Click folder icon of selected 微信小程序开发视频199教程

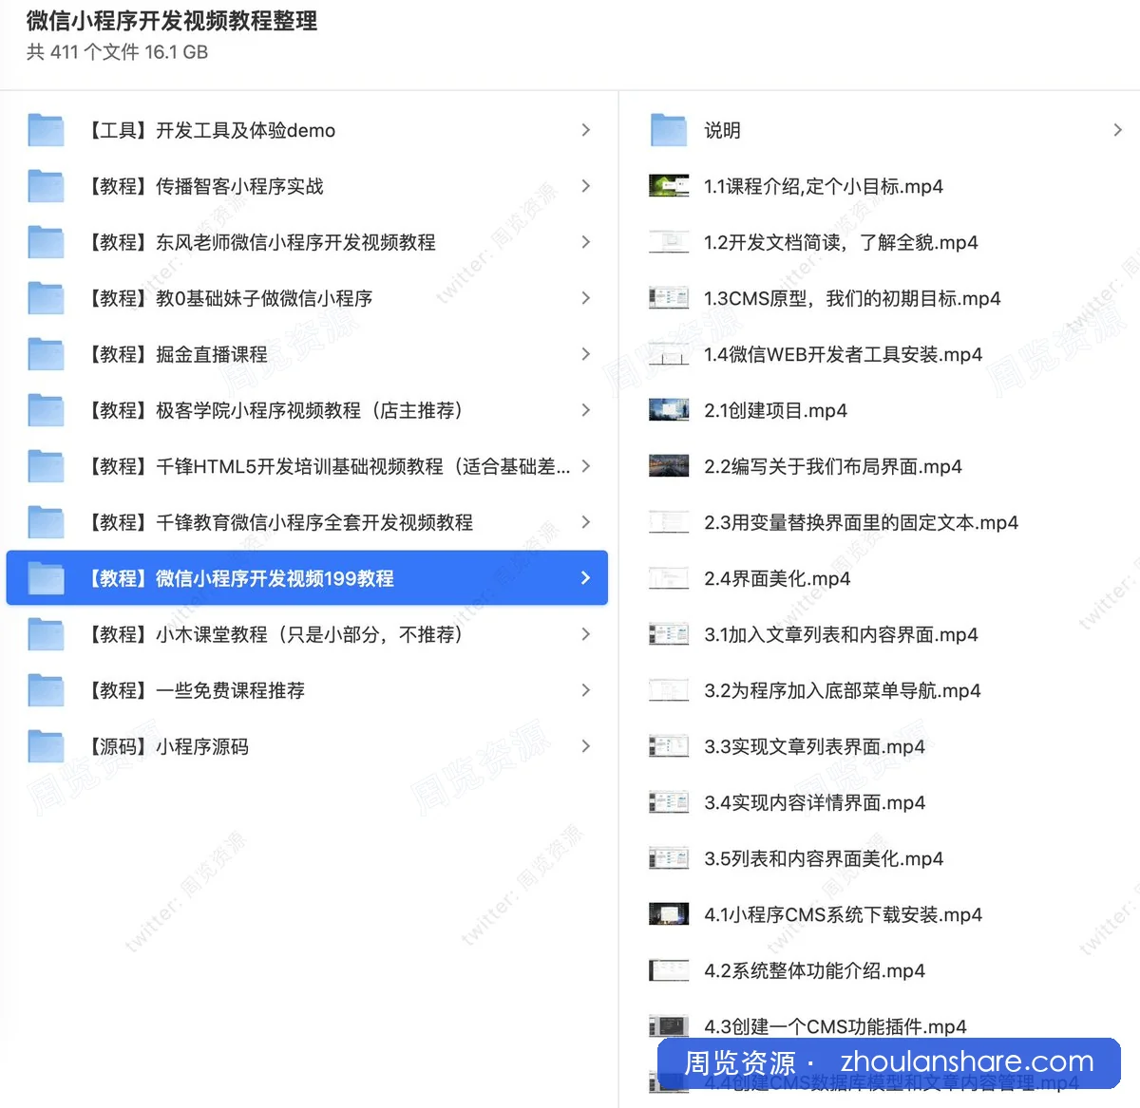[x=46, y=578]
